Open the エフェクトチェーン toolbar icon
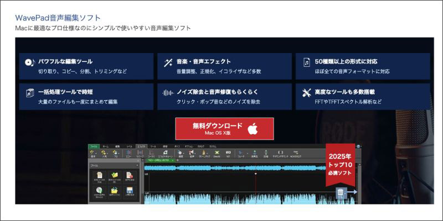This screenshot has width=443, height=221. 165,154
